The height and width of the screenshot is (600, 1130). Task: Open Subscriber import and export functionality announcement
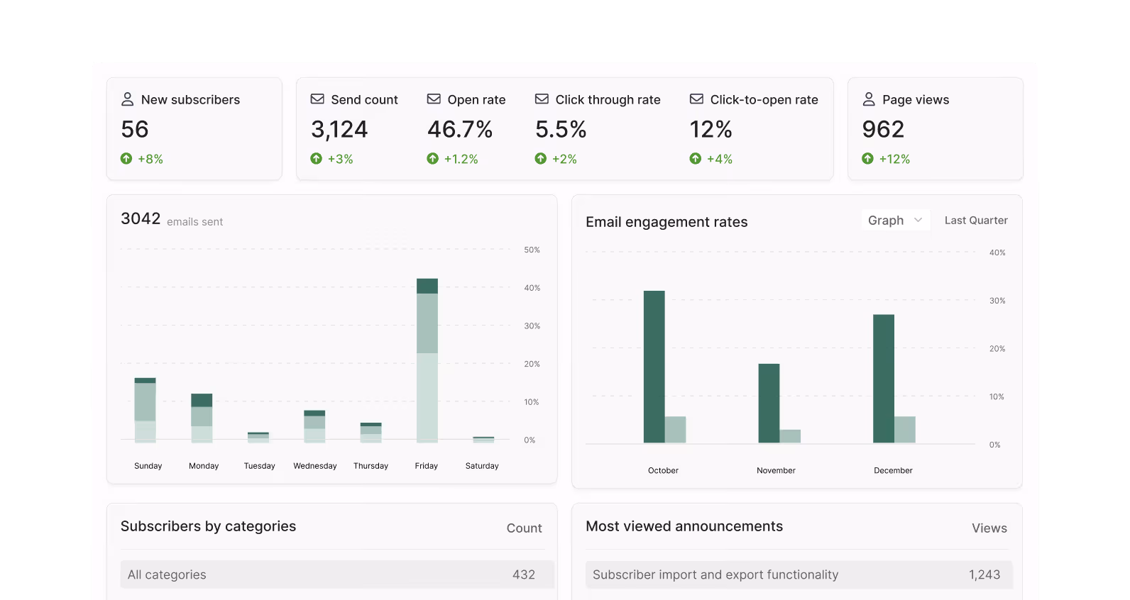799,574
